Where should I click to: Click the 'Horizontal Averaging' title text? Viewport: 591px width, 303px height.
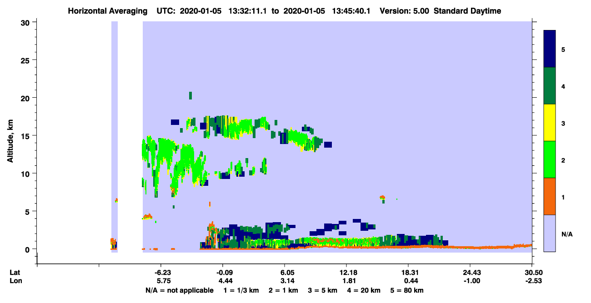108,11
